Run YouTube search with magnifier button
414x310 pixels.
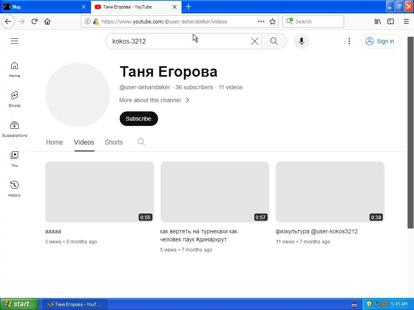click(274, 41)
